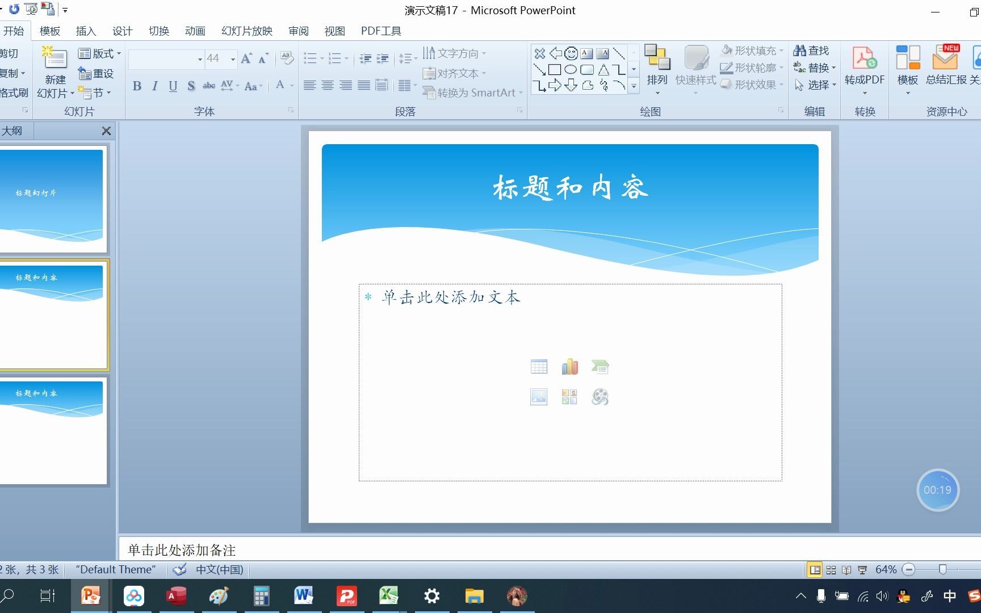This screenshot has width=981, height=613.
Task: Toggle Italic formatting
Action: 155,86
